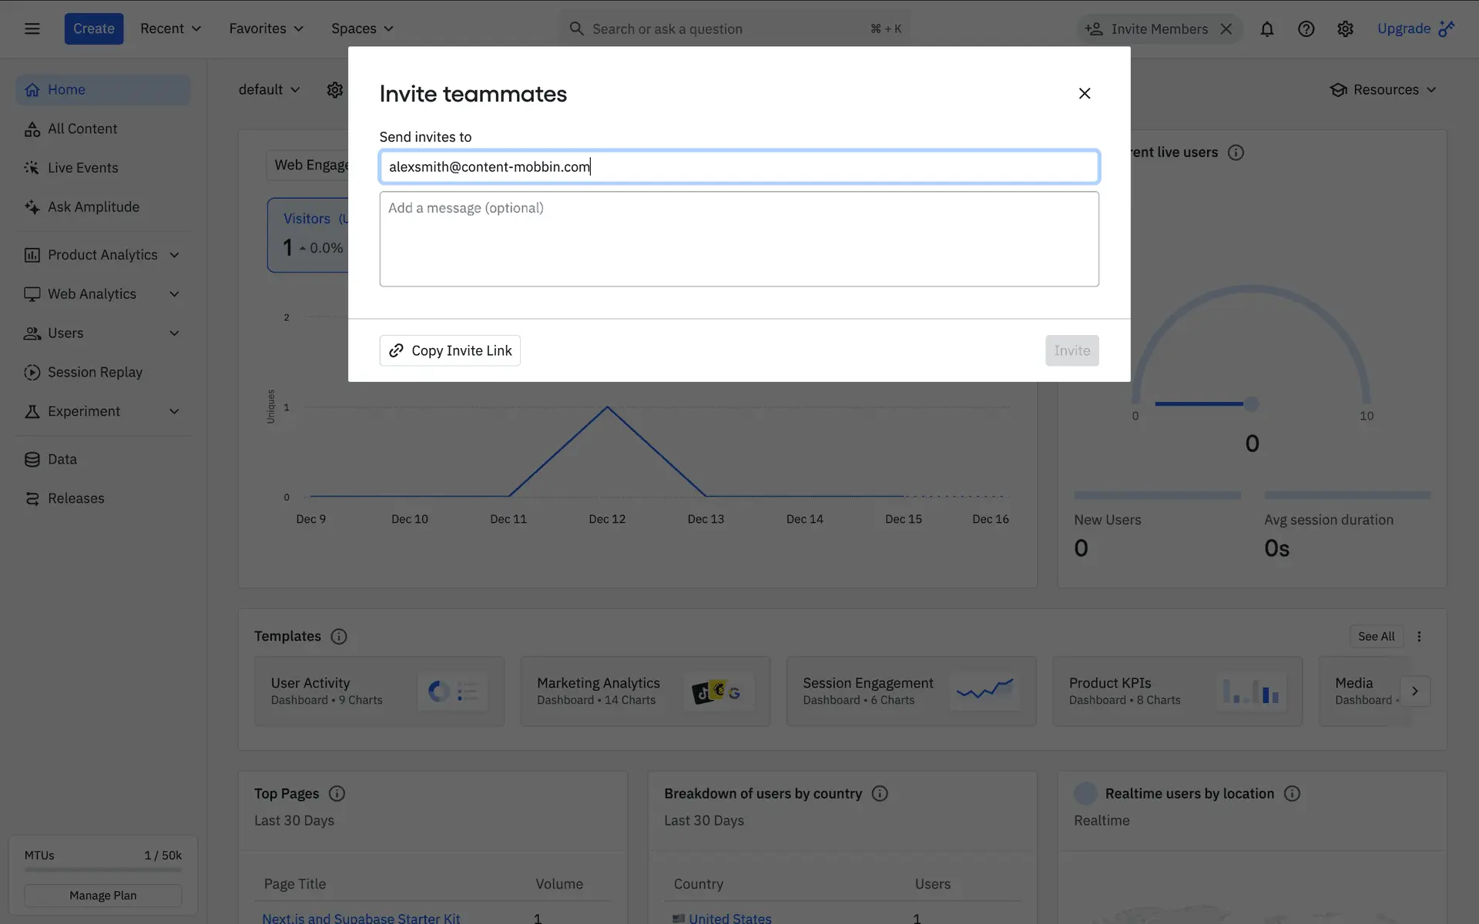This screenshot has height=924, width=1479.
Task: Dismiss the Invite Members banner X
Action: tap(1226, 29)
